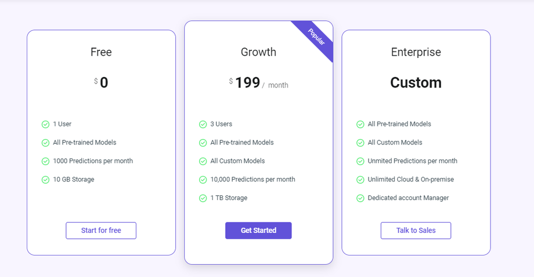534x277 pixels.
Task: Click the $199 / month price
Action: [x=258, y=83]
